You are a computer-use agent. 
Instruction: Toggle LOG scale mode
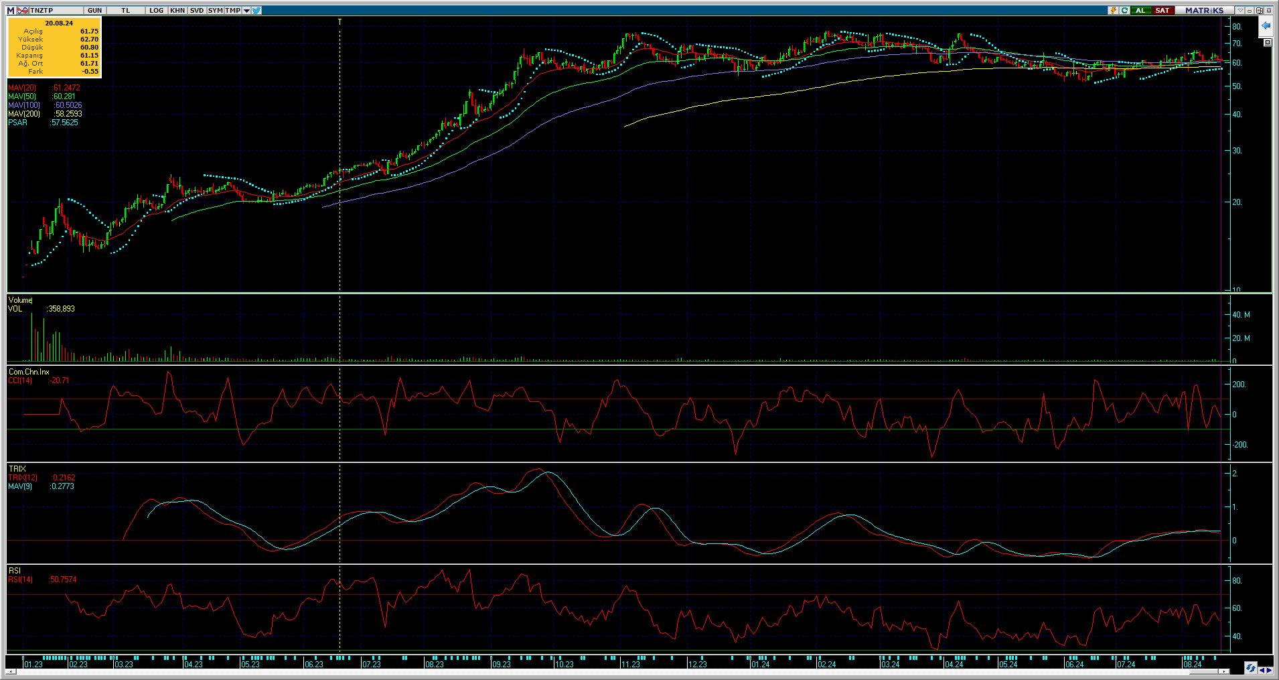[x=157, y=10]
